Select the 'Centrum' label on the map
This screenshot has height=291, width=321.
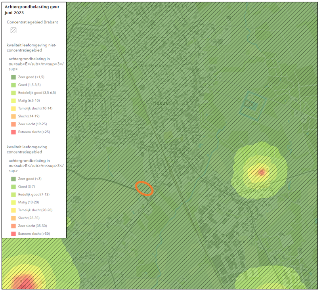point(164,145)
